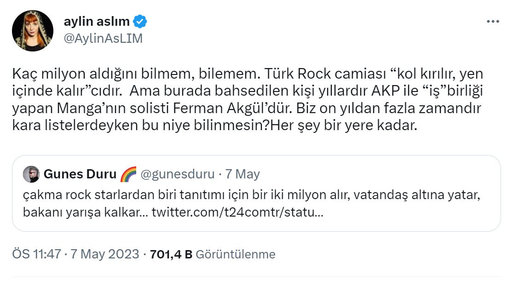Click the blue verified badge
The height and width of the screenshot is (286, 508).
140,22
